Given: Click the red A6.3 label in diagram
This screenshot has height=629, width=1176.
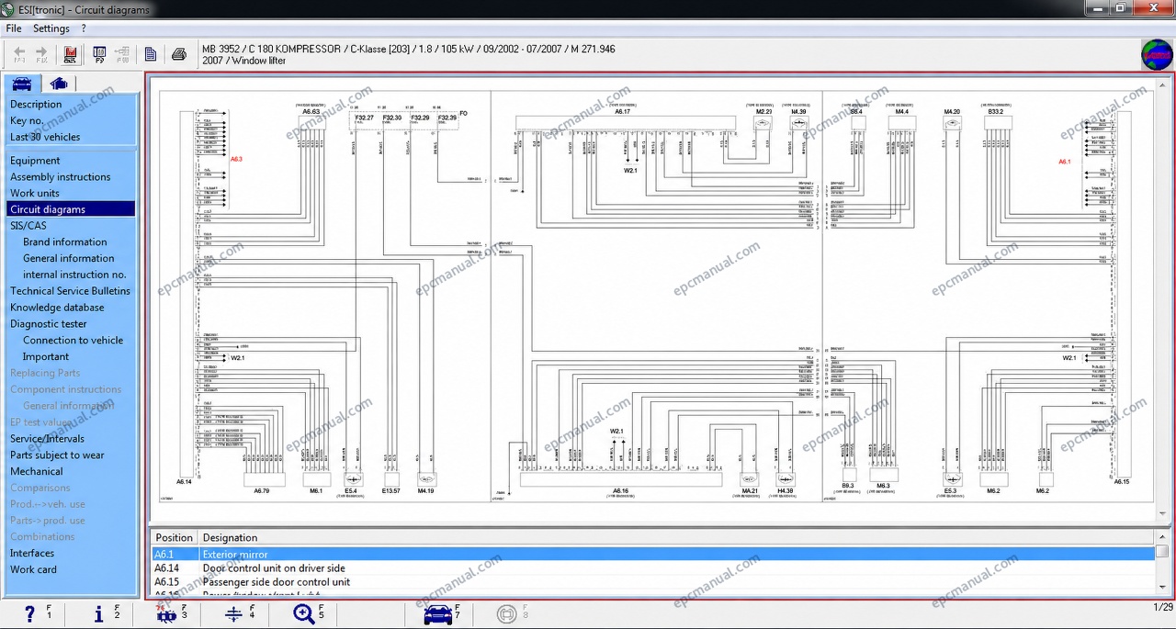Looking at the screenshot, I should [x=236, y=159].
